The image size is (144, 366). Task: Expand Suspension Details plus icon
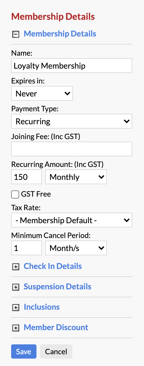point(15,287)
